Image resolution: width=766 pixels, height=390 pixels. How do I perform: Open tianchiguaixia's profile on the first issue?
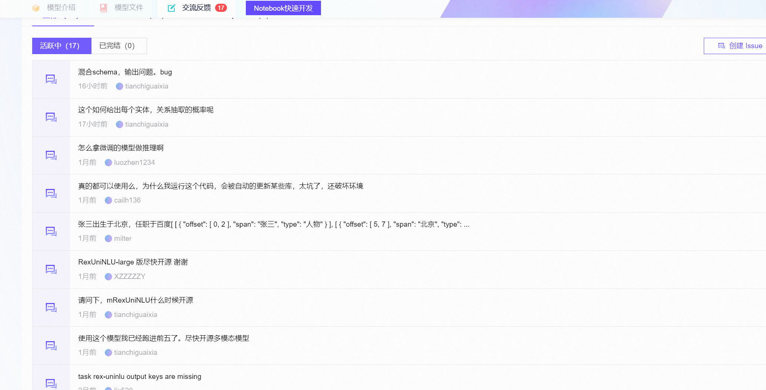coord(147,86)
